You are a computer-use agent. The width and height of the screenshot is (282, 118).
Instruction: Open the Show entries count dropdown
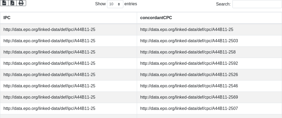click(115, 4)
